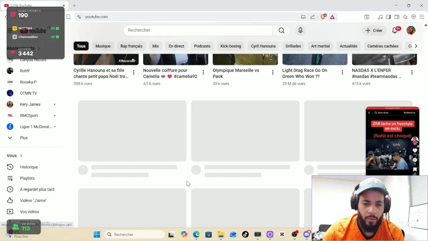Screen dimensions: 428x241
Task: Open CapCut from the taskbar
Action: (282, 234)
